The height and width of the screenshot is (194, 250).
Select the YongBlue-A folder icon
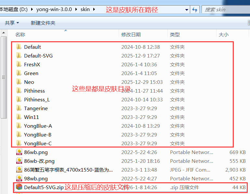(19, 126)
